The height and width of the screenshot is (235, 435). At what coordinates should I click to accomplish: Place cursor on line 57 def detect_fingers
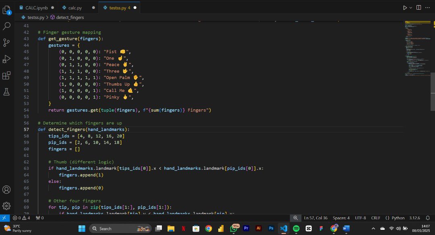point(83,129)
